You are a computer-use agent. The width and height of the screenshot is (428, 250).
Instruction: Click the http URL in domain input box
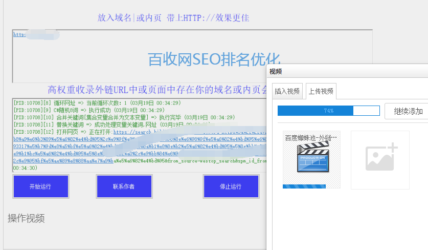click(x=19, y=34)
